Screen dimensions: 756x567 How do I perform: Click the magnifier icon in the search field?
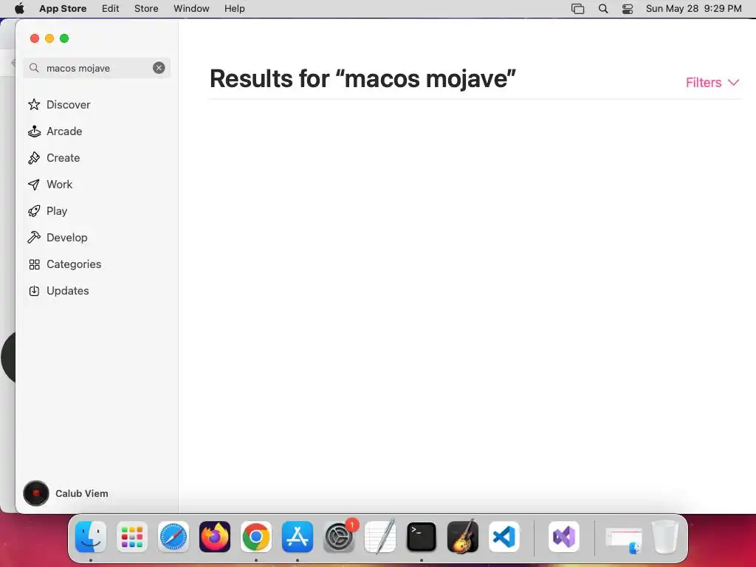click(34, 68)
